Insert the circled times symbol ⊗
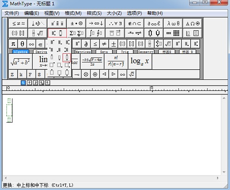 tap(86, 74)
